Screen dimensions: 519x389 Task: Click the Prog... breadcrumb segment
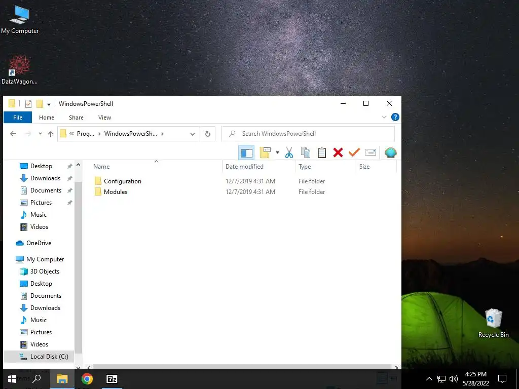click(x=85, y=134)
